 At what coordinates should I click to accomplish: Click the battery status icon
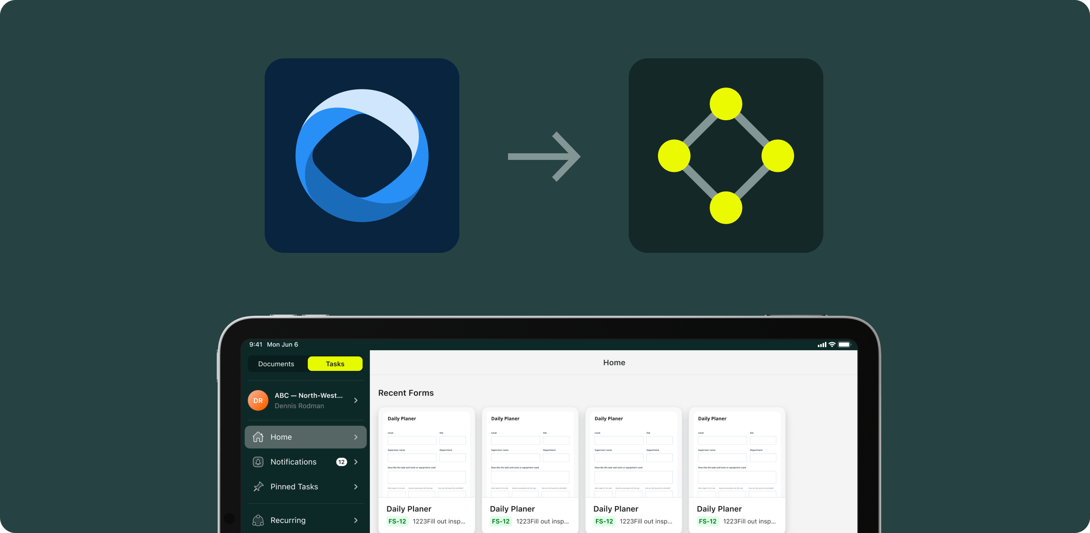(844, 344)
